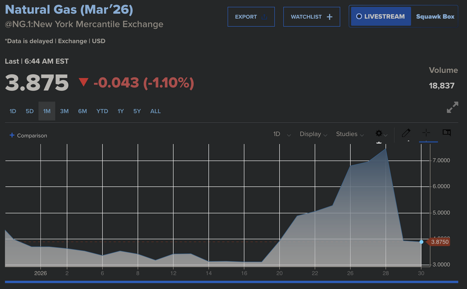Click the 3.8750 current price marker
Viewport: 467px width, 289px height.
[x=439, y=242]
